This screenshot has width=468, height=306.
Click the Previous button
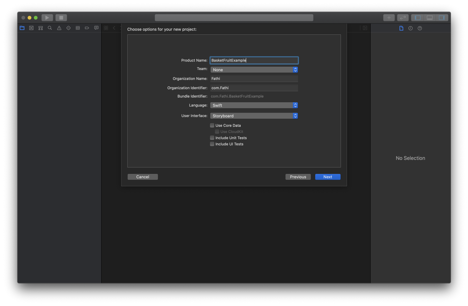coord(298,177)
